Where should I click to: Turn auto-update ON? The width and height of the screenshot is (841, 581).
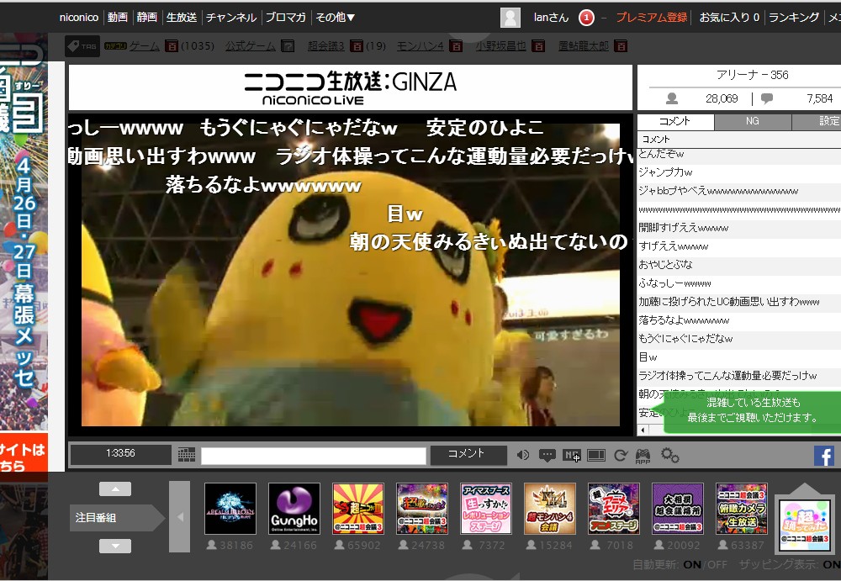[x=692, y=564]
